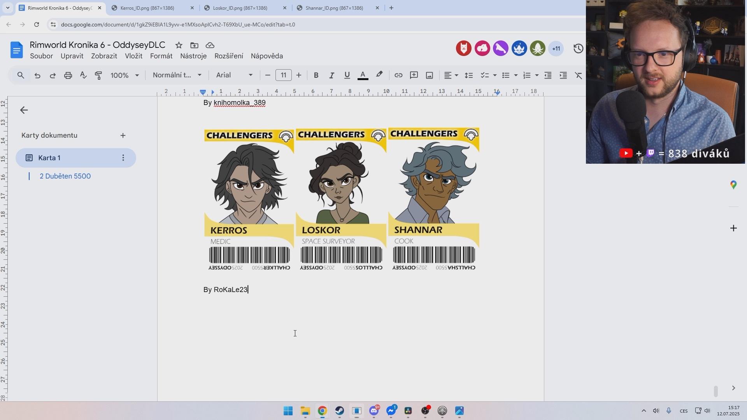This screenshot has width=747, height=420.
Task: Open Steam from the taskbar
Action: pyautogui.click(x=340, y=411)
